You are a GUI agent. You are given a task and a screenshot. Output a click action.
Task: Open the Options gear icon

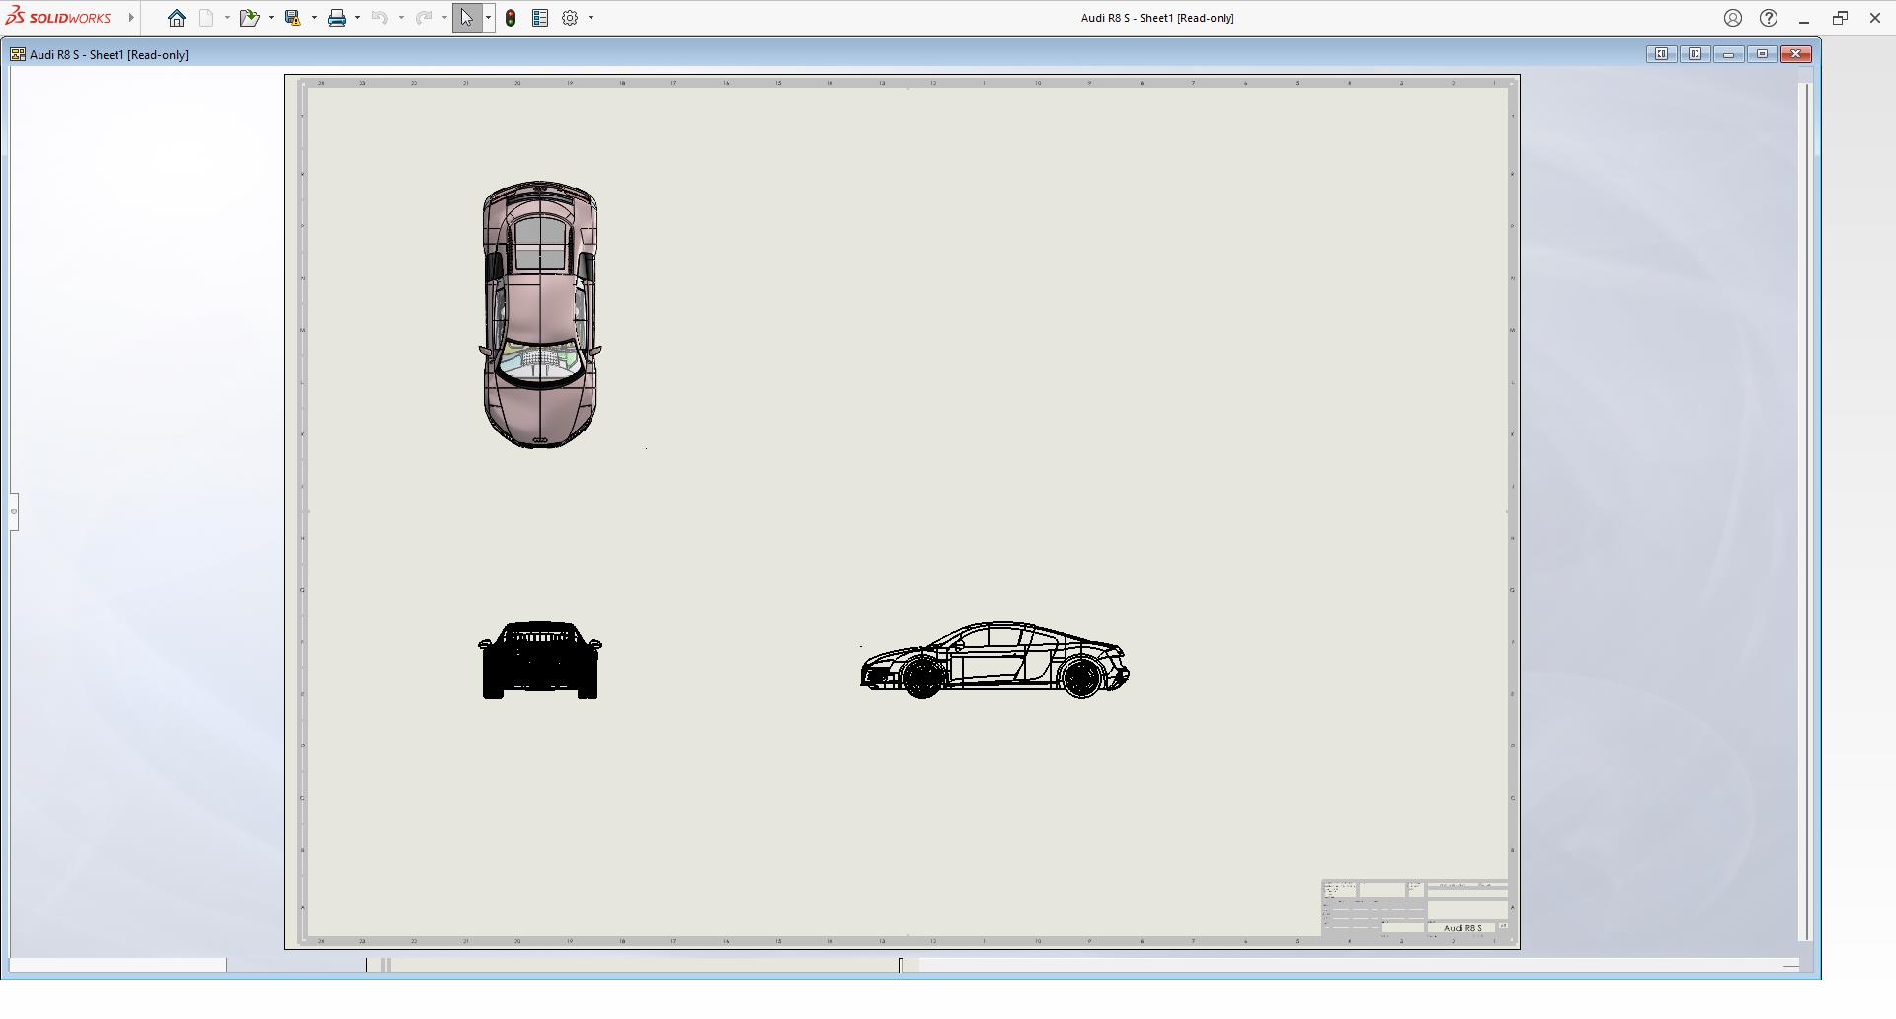(x=570, y=18)
